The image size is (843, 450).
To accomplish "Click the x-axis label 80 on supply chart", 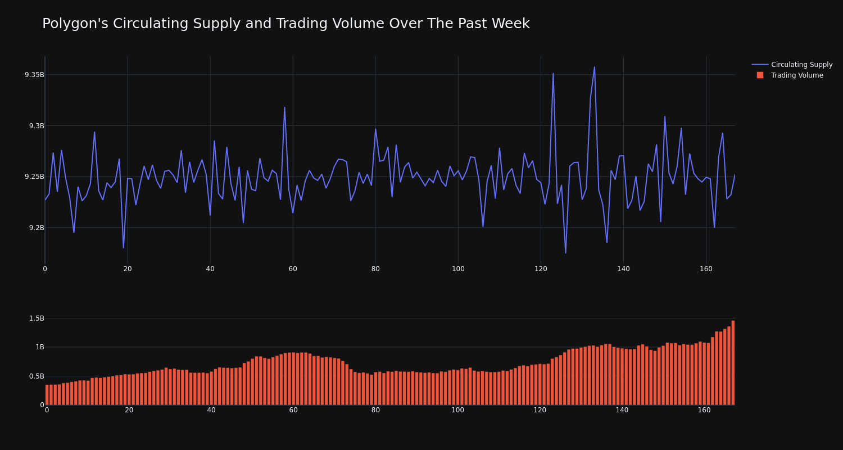I will point(375,269).
